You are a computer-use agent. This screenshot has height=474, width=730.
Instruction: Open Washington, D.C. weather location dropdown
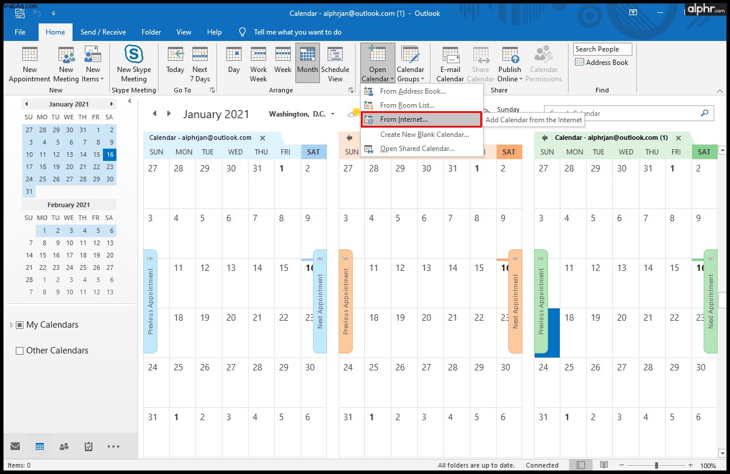click(333, 114)
